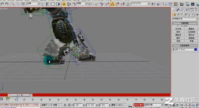Image resolution: width=199 pixels, height=108 pixels.
Task: Click the 圆柱体 cylinder button
Action: 178,35
